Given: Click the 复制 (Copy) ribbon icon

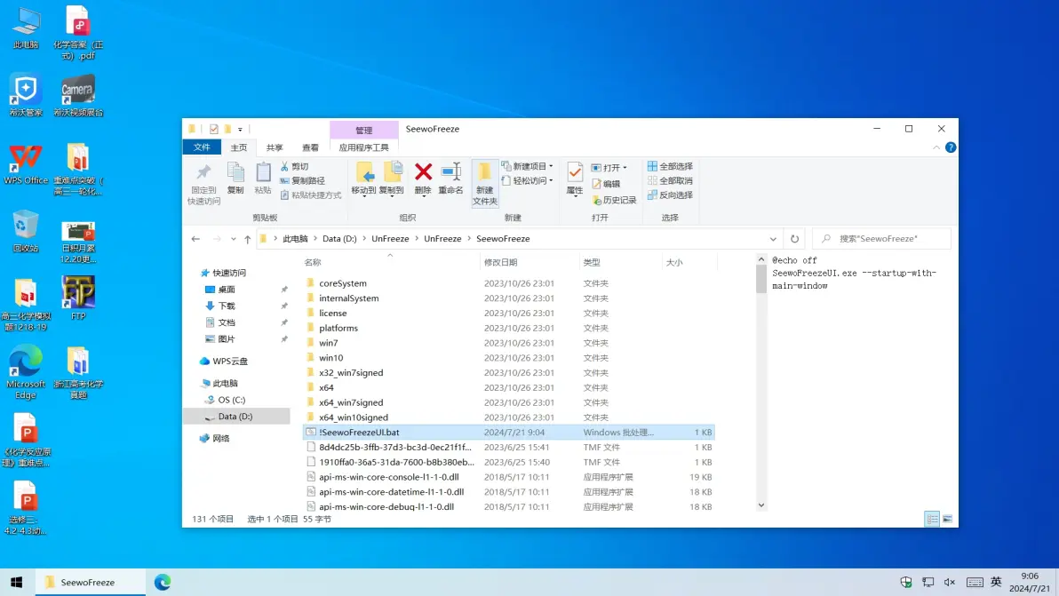Looking at the screenshot, I should pyautogui.click(x=235, y=177).
